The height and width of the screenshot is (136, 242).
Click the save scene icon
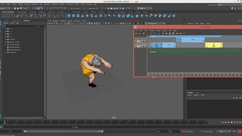[21, 8]
